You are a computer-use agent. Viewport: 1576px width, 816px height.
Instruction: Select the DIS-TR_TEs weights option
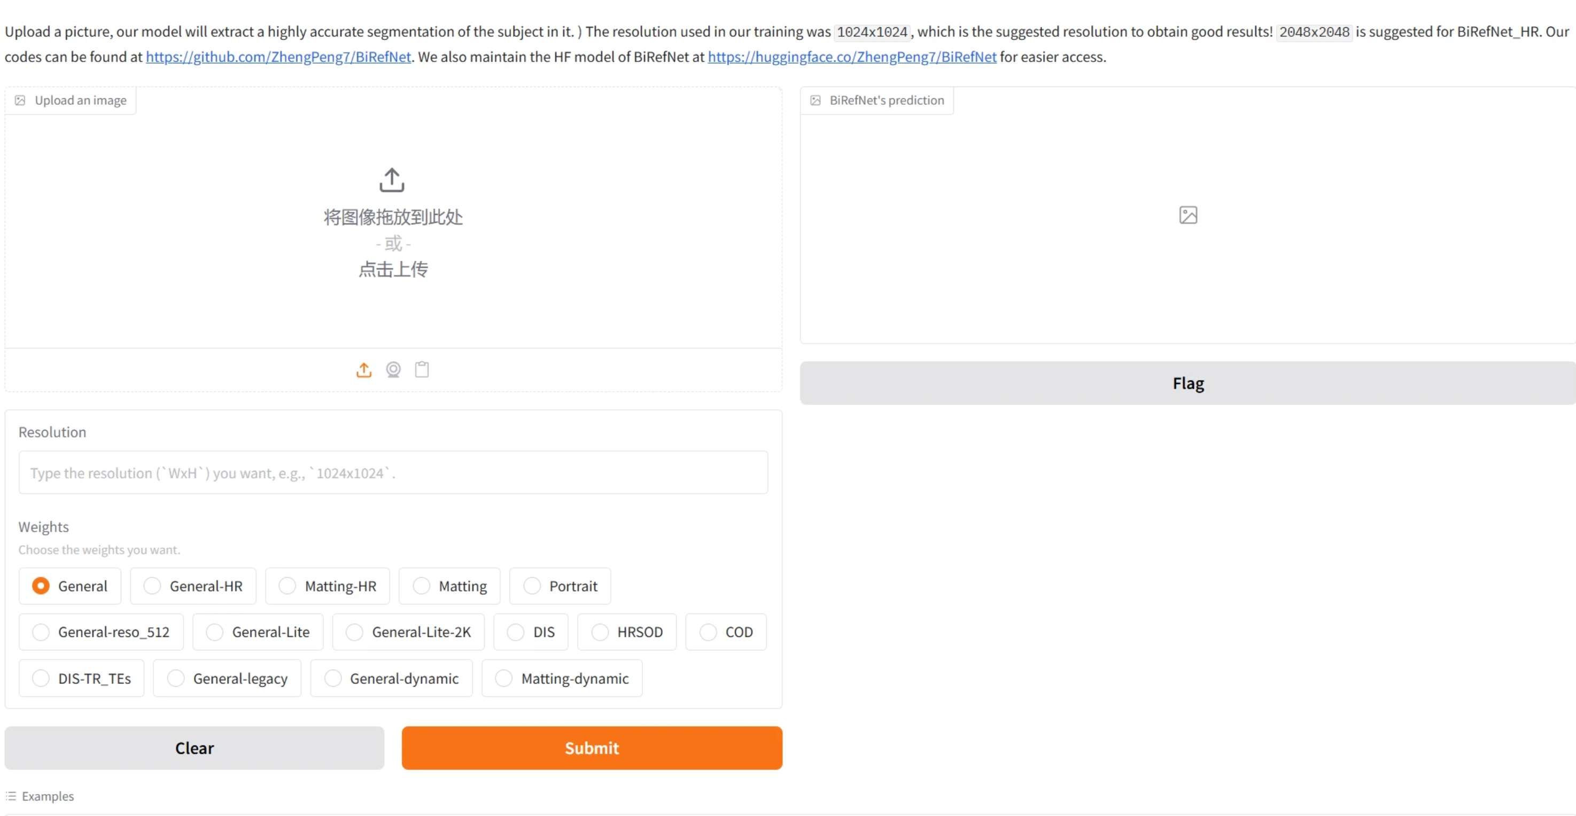coord(41,678)
